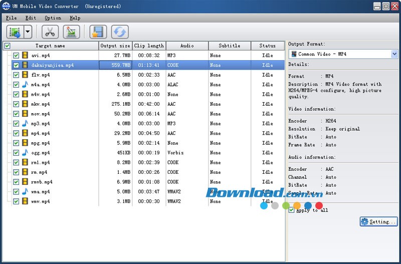Viewport: 401px width, 264px height.
Task: Click the Audio column header
Action: [187, 46]
